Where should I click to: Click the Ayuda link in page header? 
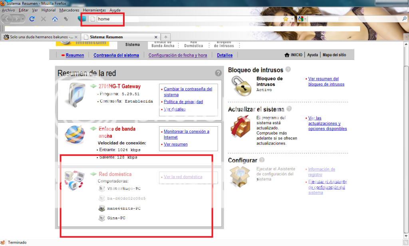pos(312,55)
